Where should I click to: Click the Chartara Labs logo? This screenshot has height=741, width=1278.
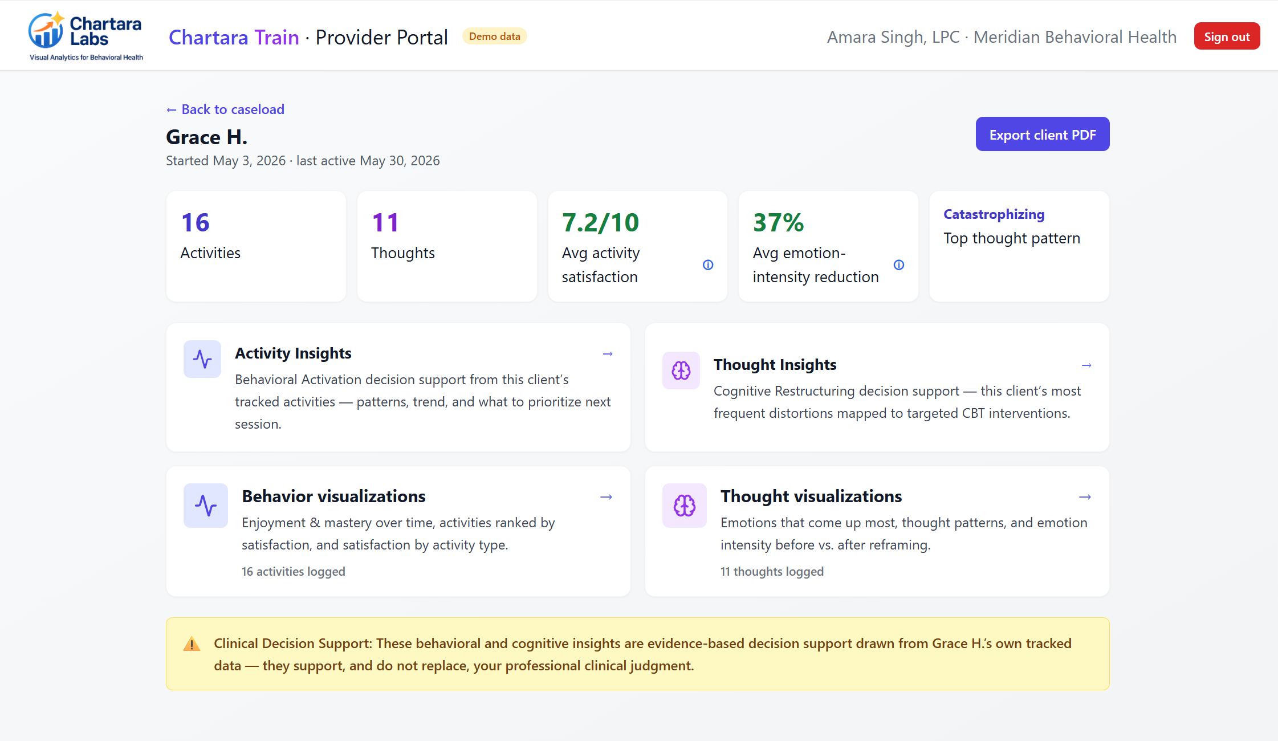(86, 36)
